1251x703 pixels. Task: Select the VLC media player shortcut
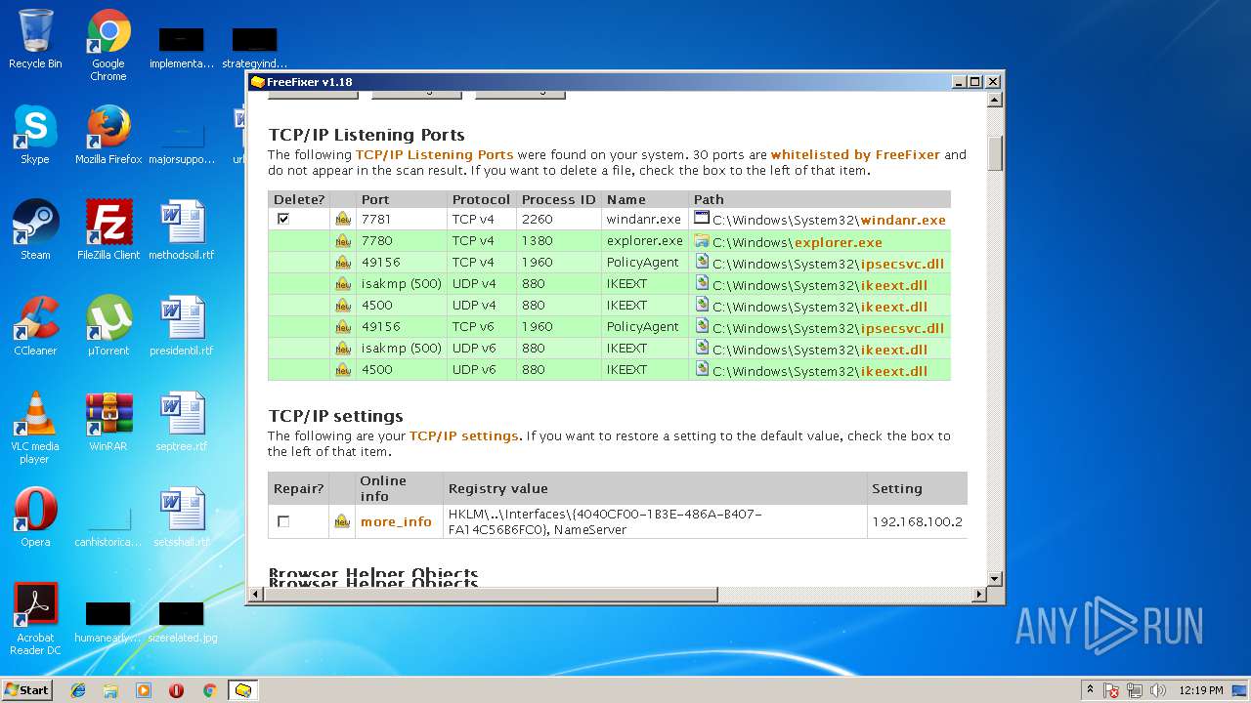pyautogui.click(x=35, y=428)
